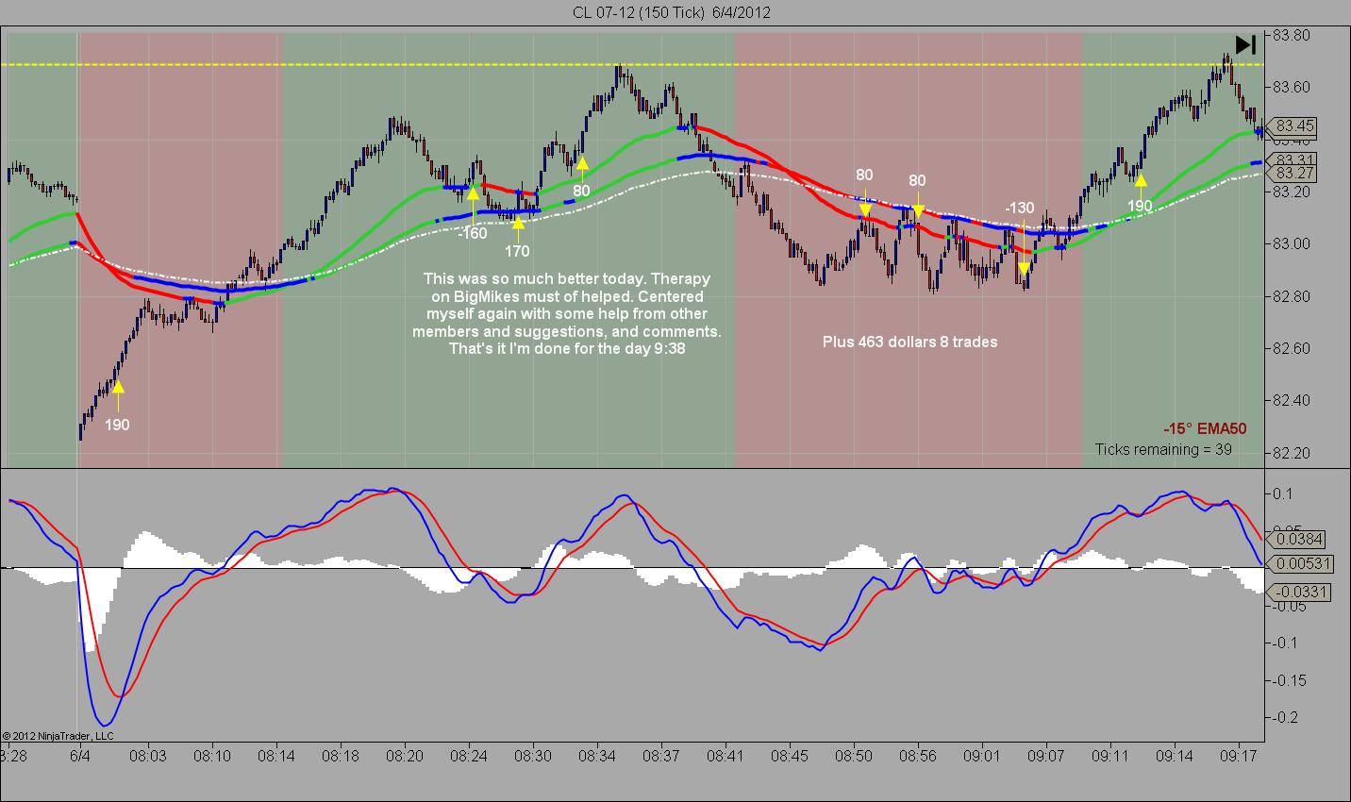Click the '-15° EMA50' slope readout

(1205, 428)
